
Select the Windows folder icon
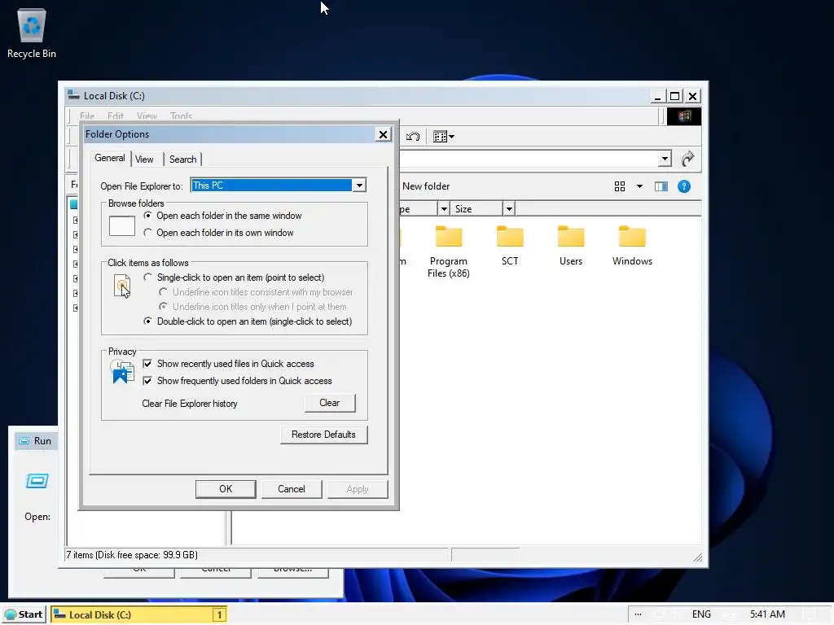click(x=632, y=246)
